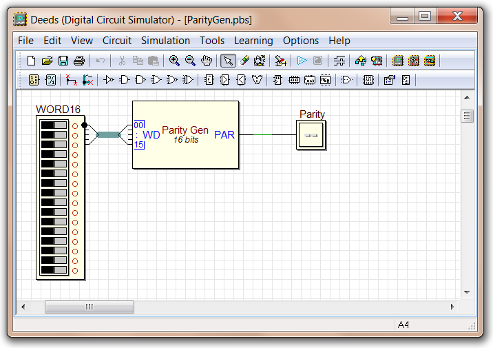Open the View menu

pyautogui.click(x=82, y=41)
